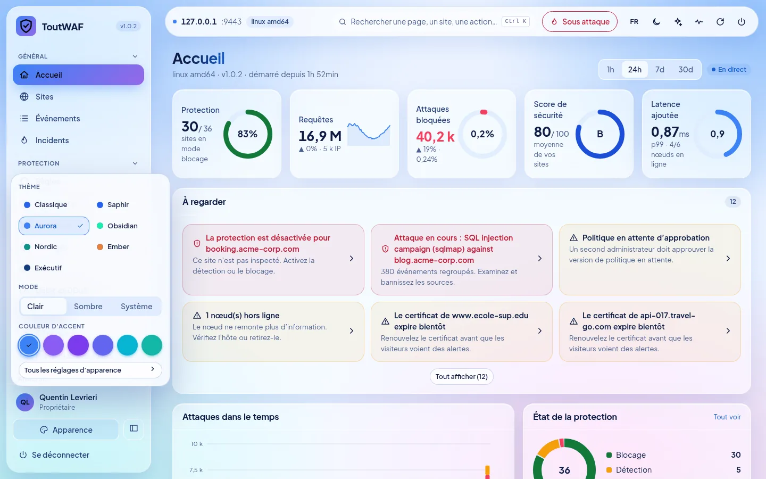Click Tout afficher (12) button
The height and width of the screenshot is (479, 766).
462,377
